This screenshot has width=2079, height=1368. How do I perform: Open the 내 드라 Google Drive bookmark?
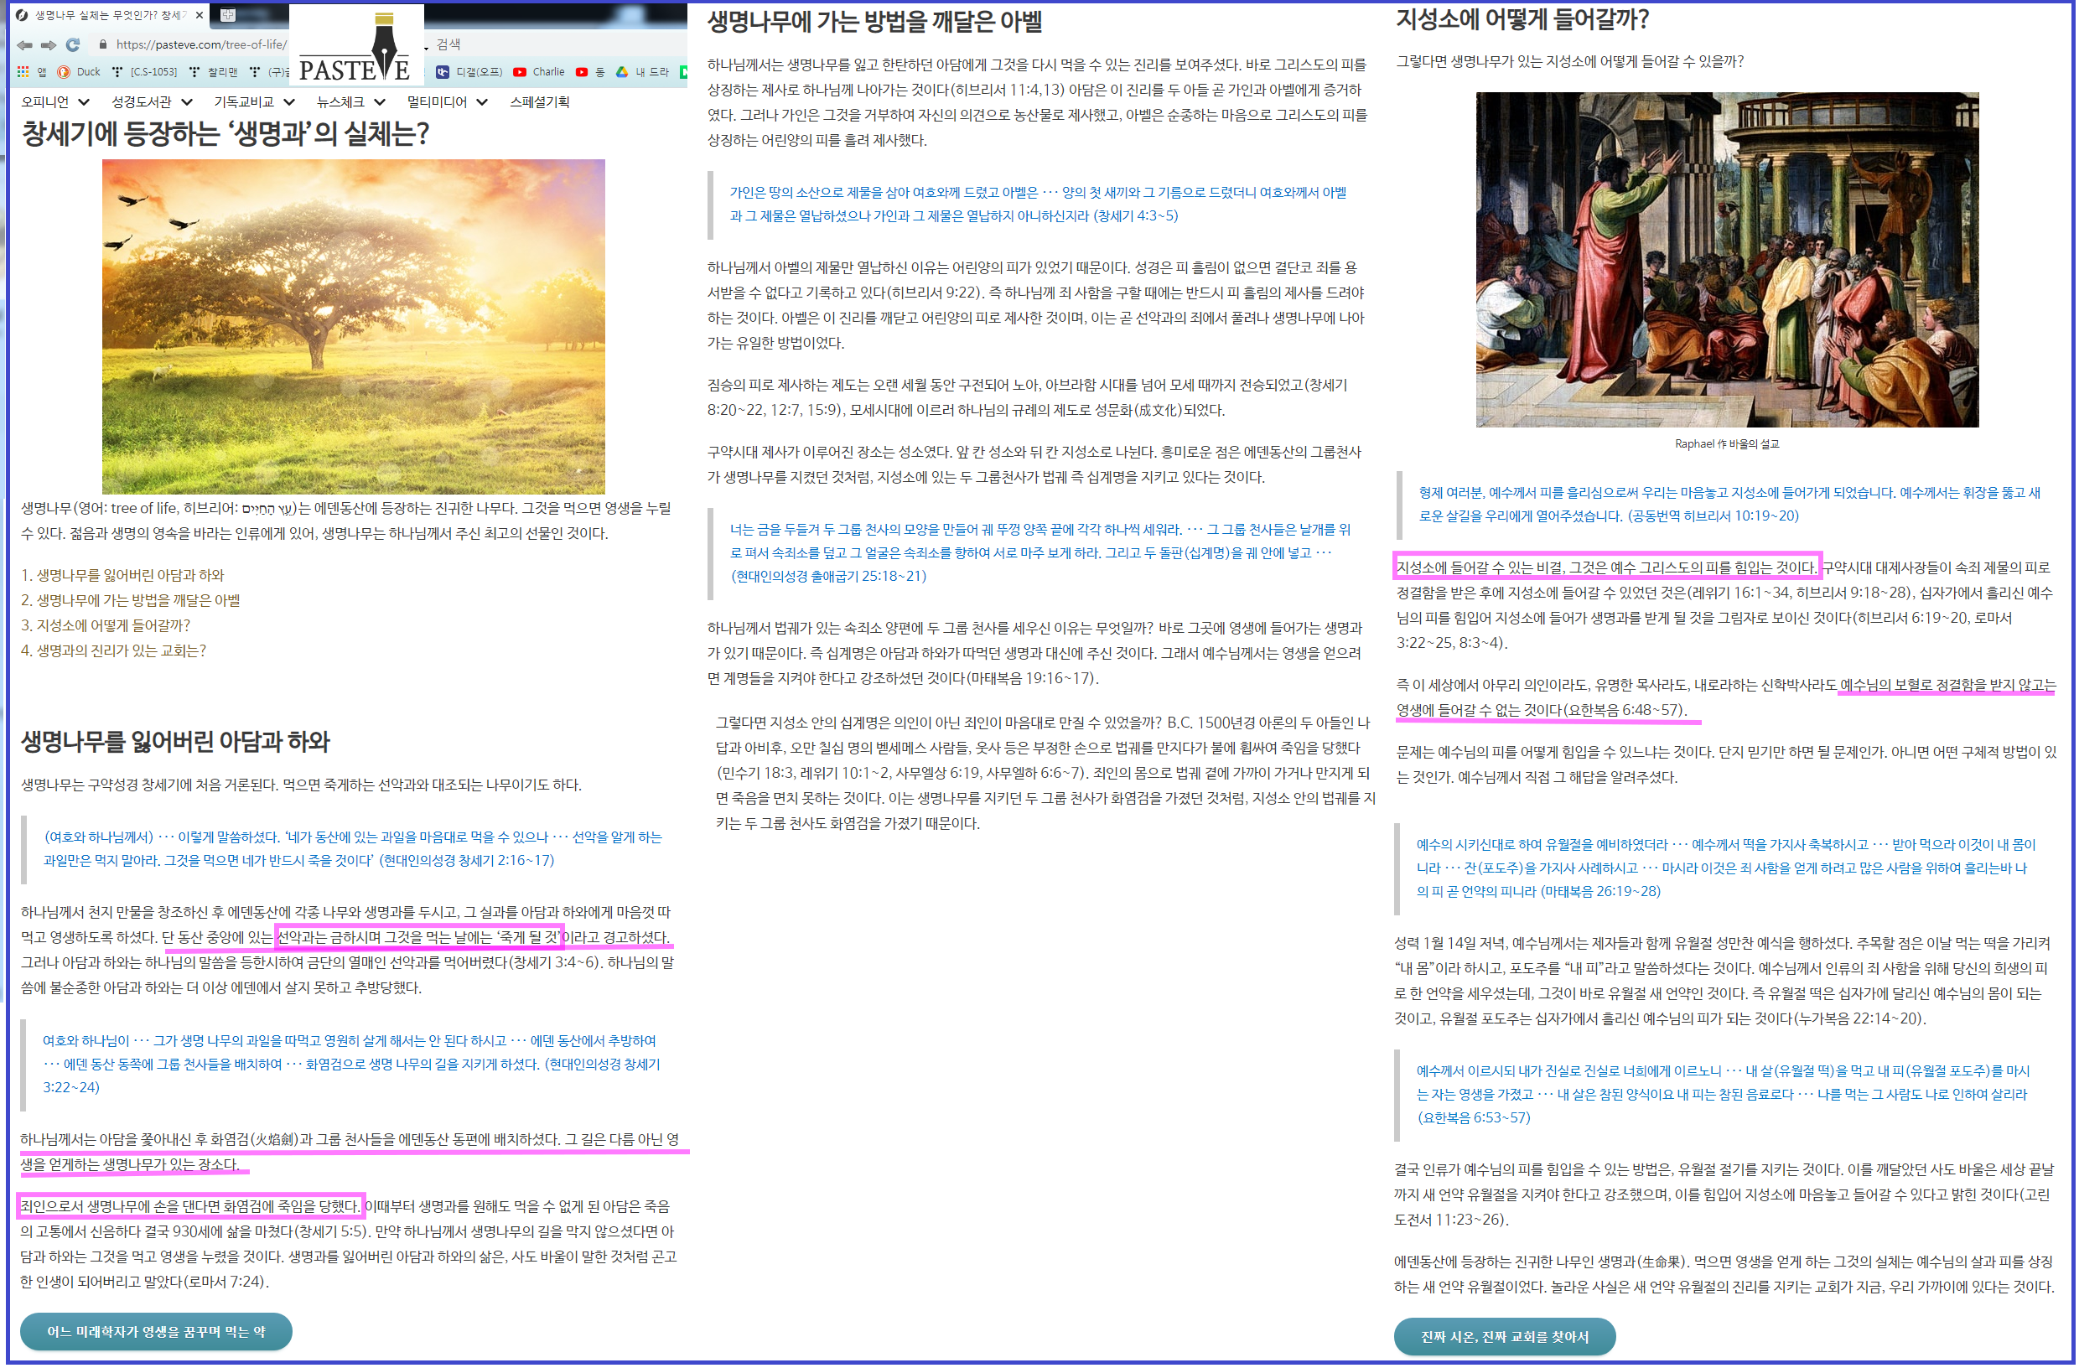pos(643,71)
